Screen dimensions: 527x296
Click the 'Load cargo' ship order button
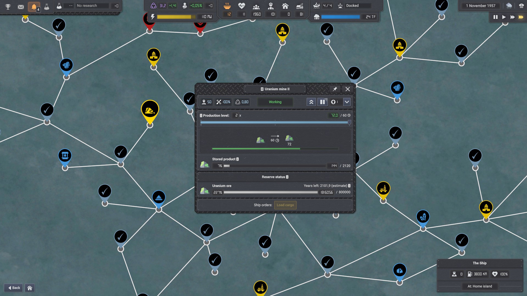285,205
